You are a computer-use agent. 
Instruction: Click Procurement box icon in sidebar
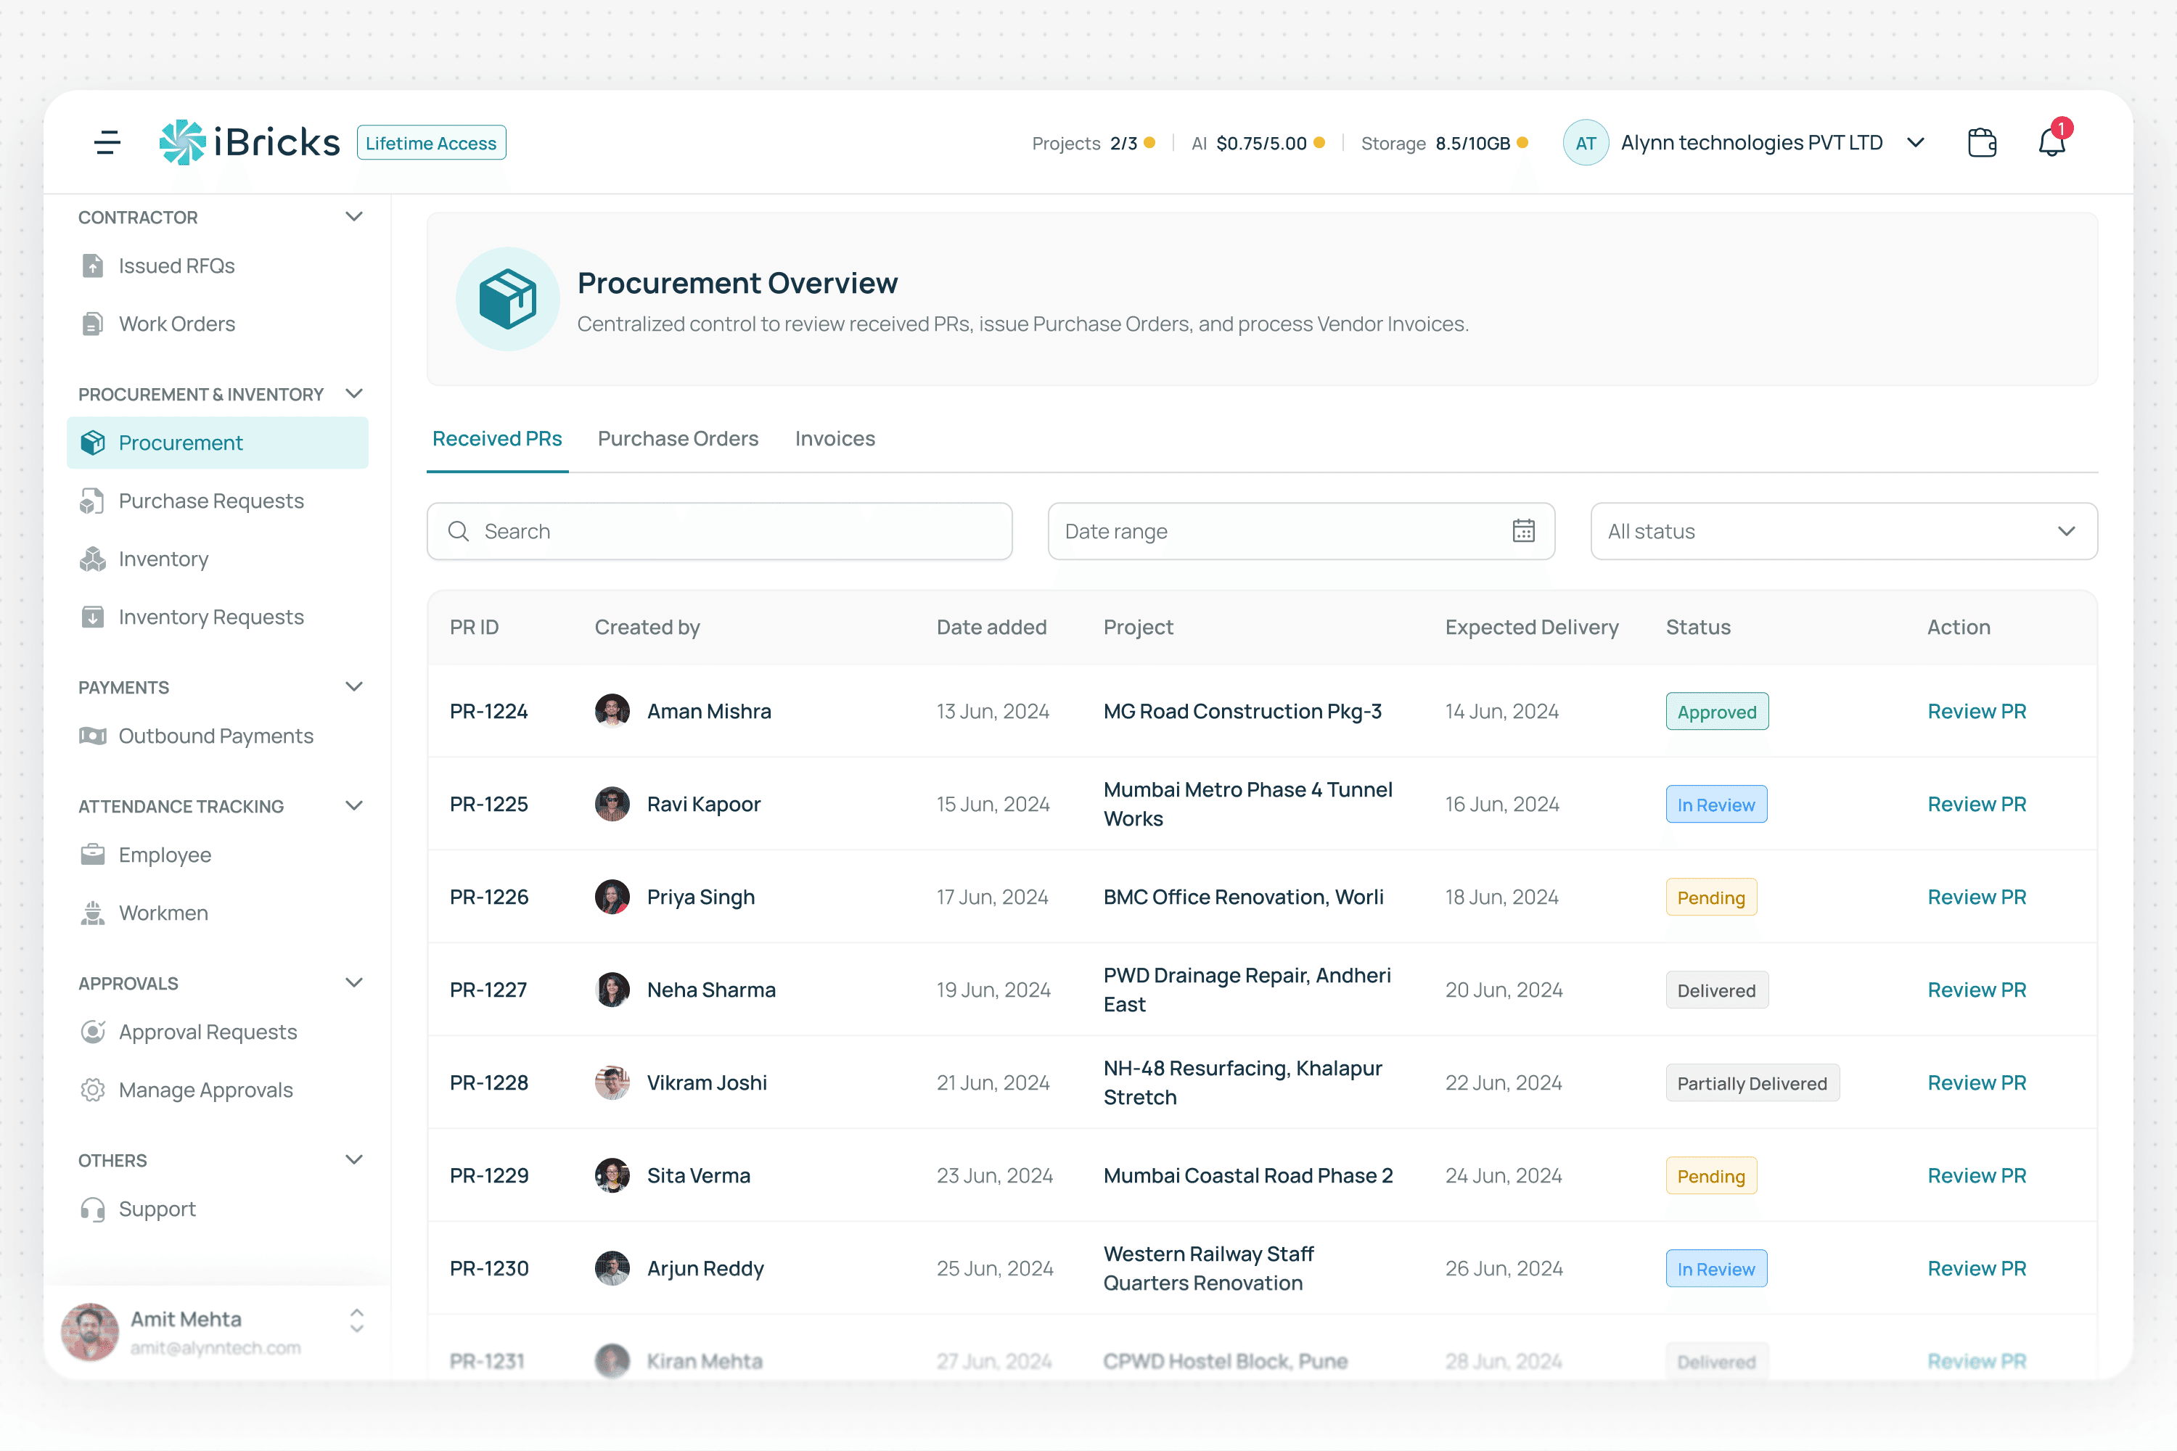pyautogui.click(x=93, y=443)
